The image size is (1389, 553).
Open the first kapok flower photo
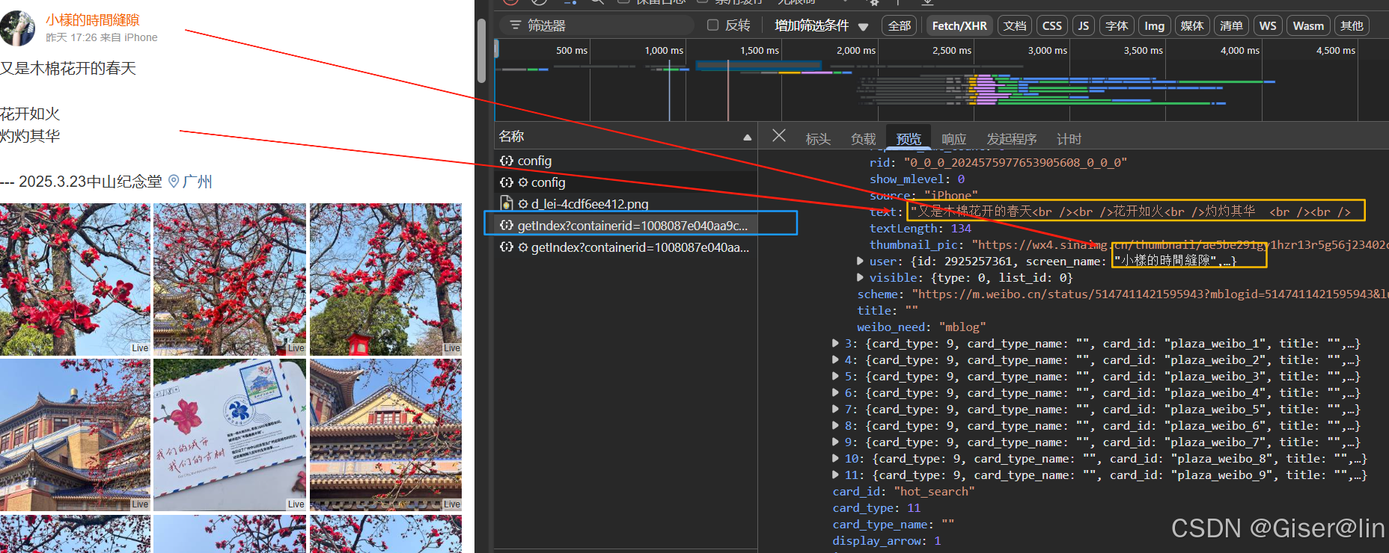coord(75,279)
